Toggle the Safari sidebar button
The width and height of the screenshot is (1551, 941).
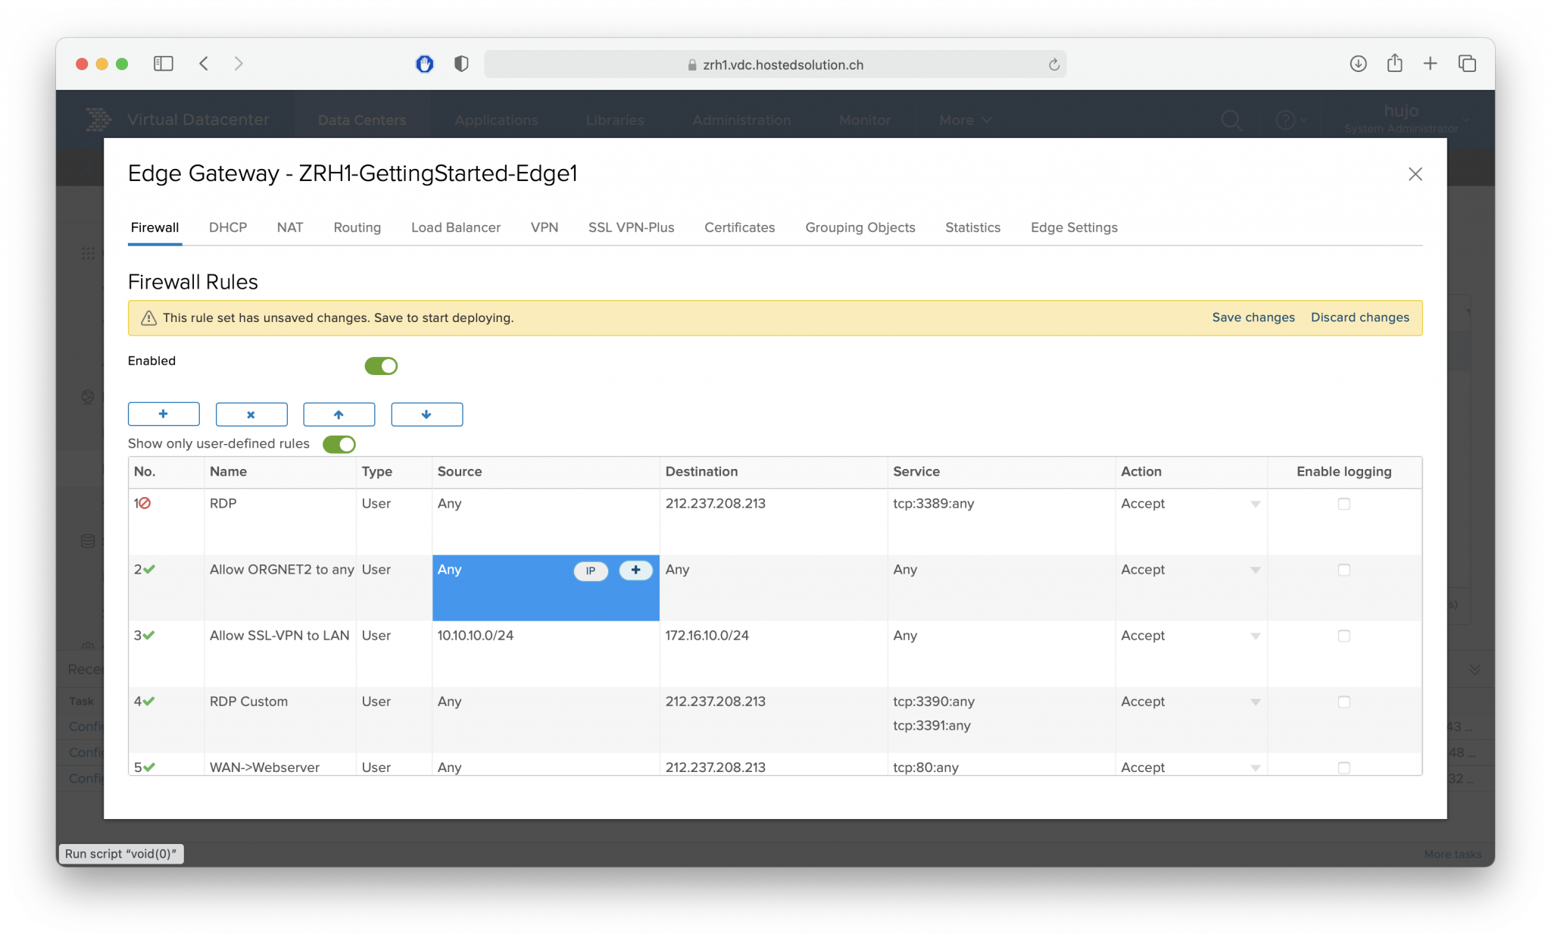point(163,64)
